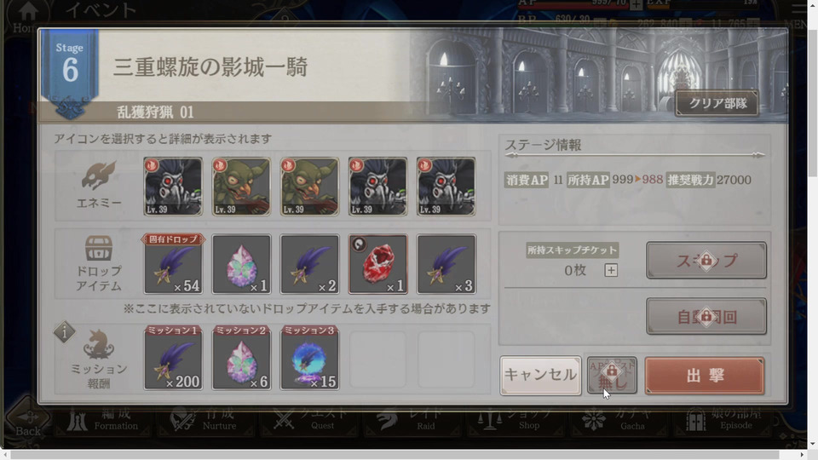
Task: Select the first Lv.39 plague-mask enemy icon
Action: point(173,187)
